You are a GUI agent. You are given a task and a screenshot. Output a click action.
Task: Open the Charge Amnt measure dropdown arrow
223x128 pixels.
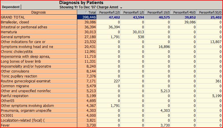pyautogui.click(x=121, y=7)
